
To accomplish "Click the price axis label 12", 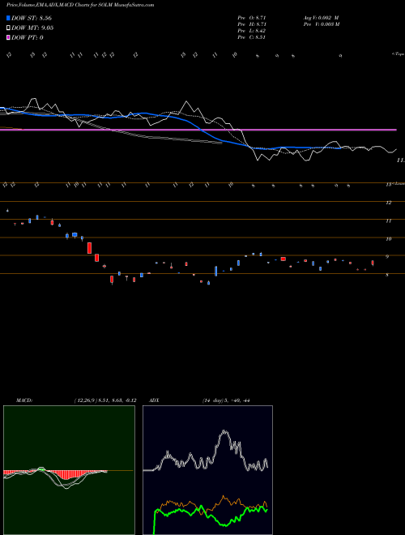I will point(388,203).
